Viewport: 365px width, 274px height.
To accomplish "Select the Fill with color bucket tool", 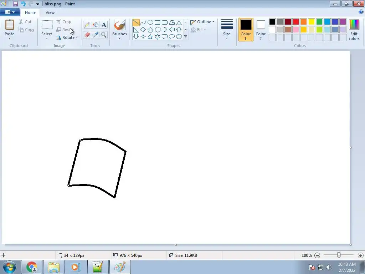I will click(x=96, y=25).
